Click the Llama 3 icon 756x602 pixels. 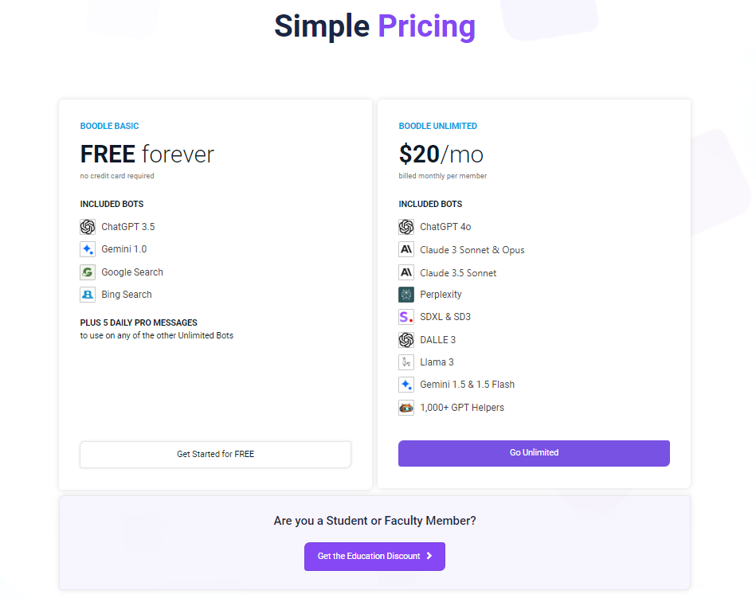406,362
